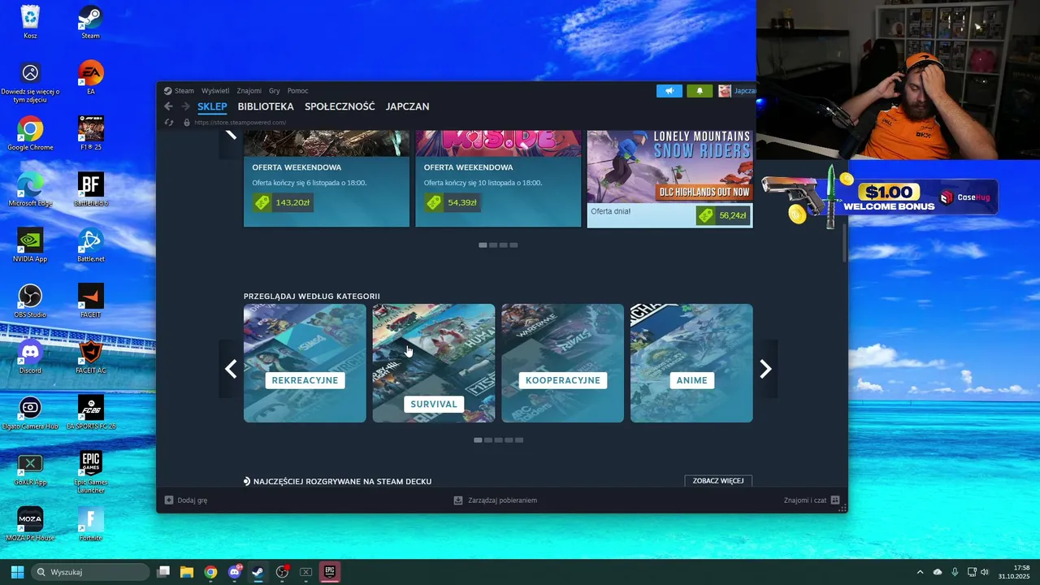1040x585 pixels.
Task: Open the ANIME category
Action: (691, 363)
